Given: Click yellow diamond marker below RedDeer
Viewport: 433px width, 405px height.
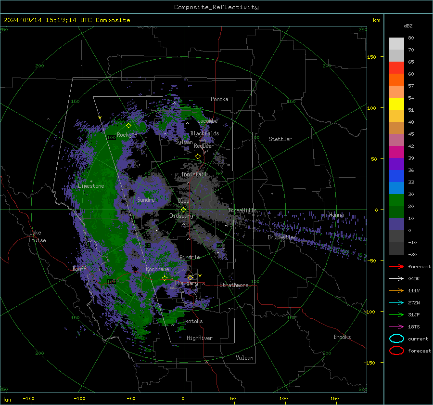Looking at the screenshot, I should [x=198, y=157].
